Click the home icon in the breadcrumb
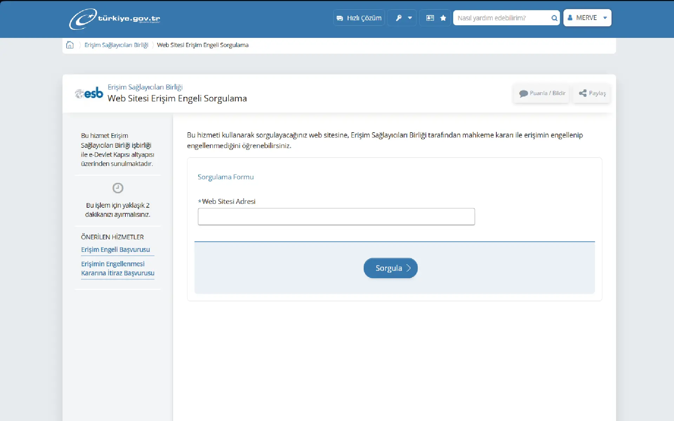Viewport: 674px width, 421px height. [x=70, y=45]
